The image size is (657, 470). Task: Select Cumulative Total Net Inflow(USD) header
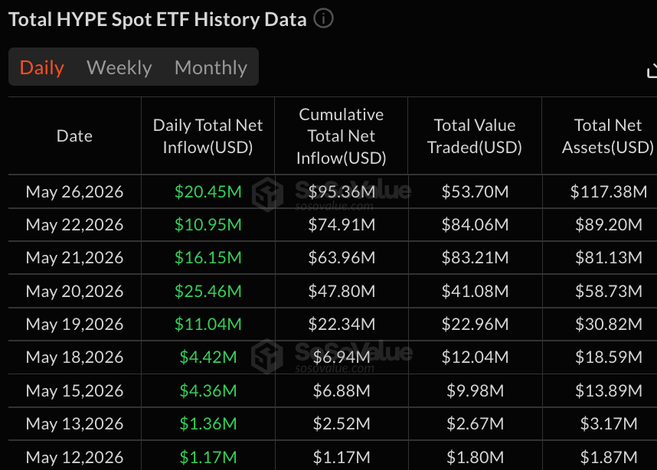(x=341, y=136)
